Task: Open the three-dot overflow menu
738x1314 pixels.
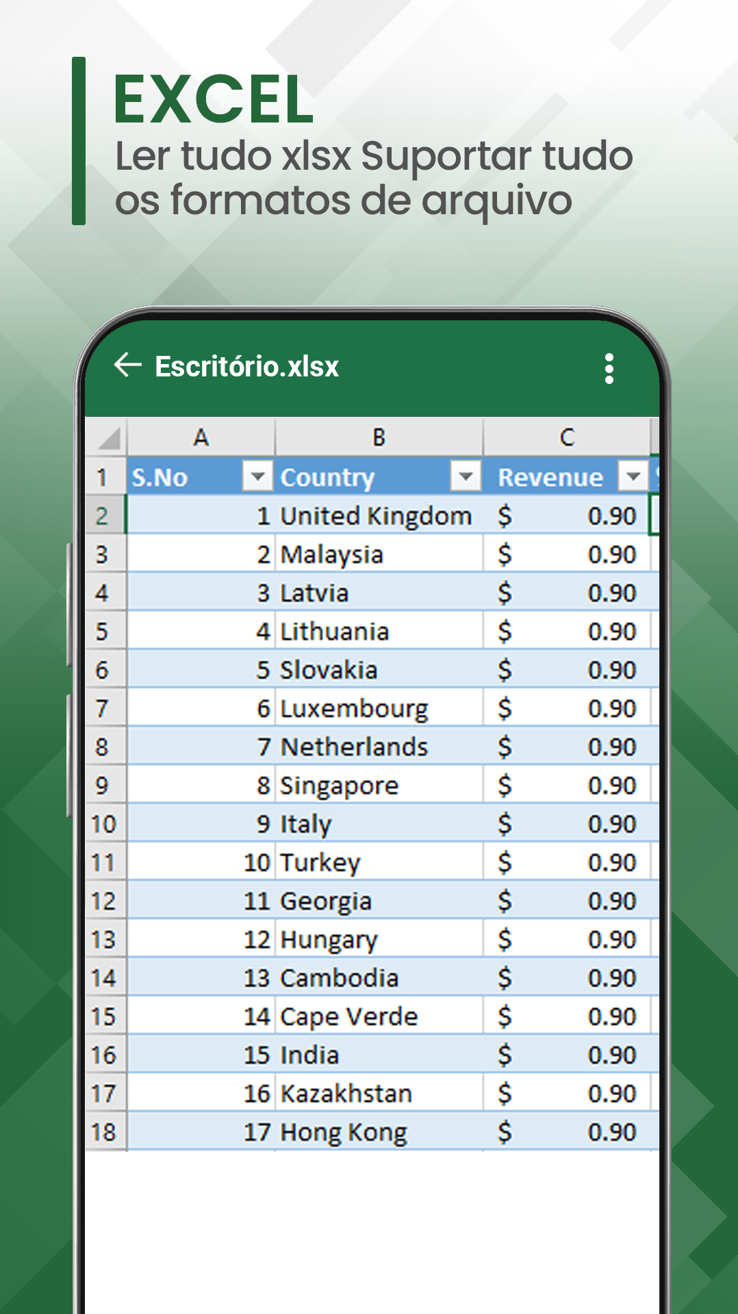Action: click(609, 369)
